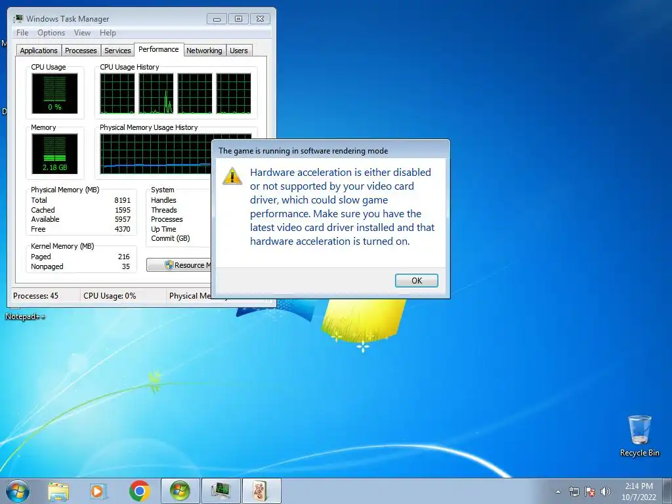The width and height of the screenshot is (672, 504).
Task: Maximize the Windows Task Manager window
Action: pyautogui.click(x=238, y=19)
